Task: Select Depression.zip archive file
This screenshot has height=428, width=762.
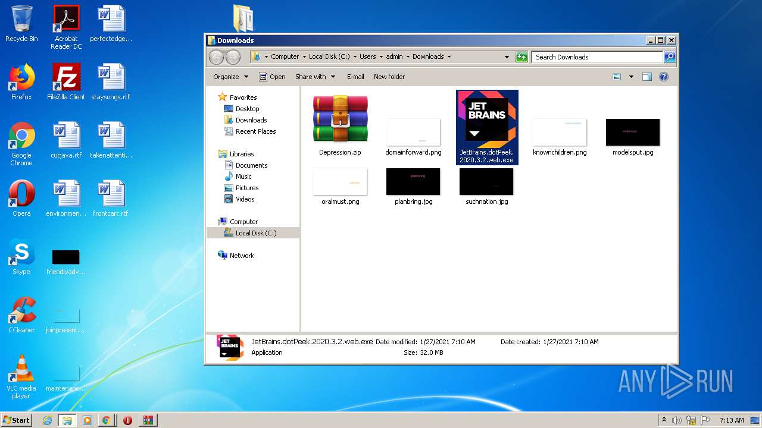Action: 340,125
